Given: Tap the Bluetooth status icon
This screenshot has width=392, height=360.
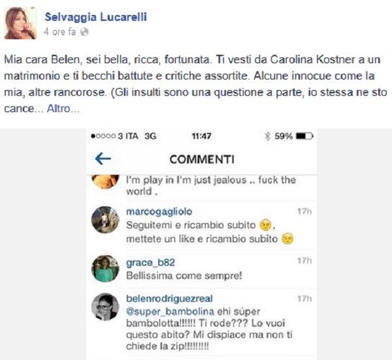Looking at the screenshot, I should click(x=268, y=136).
